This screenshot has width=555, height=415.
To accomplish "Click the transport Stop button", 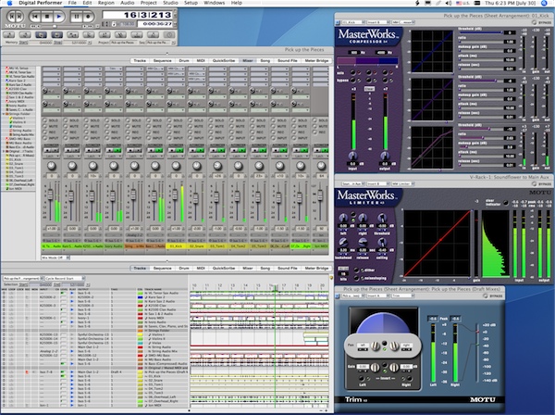I will [x=47, y=17].
